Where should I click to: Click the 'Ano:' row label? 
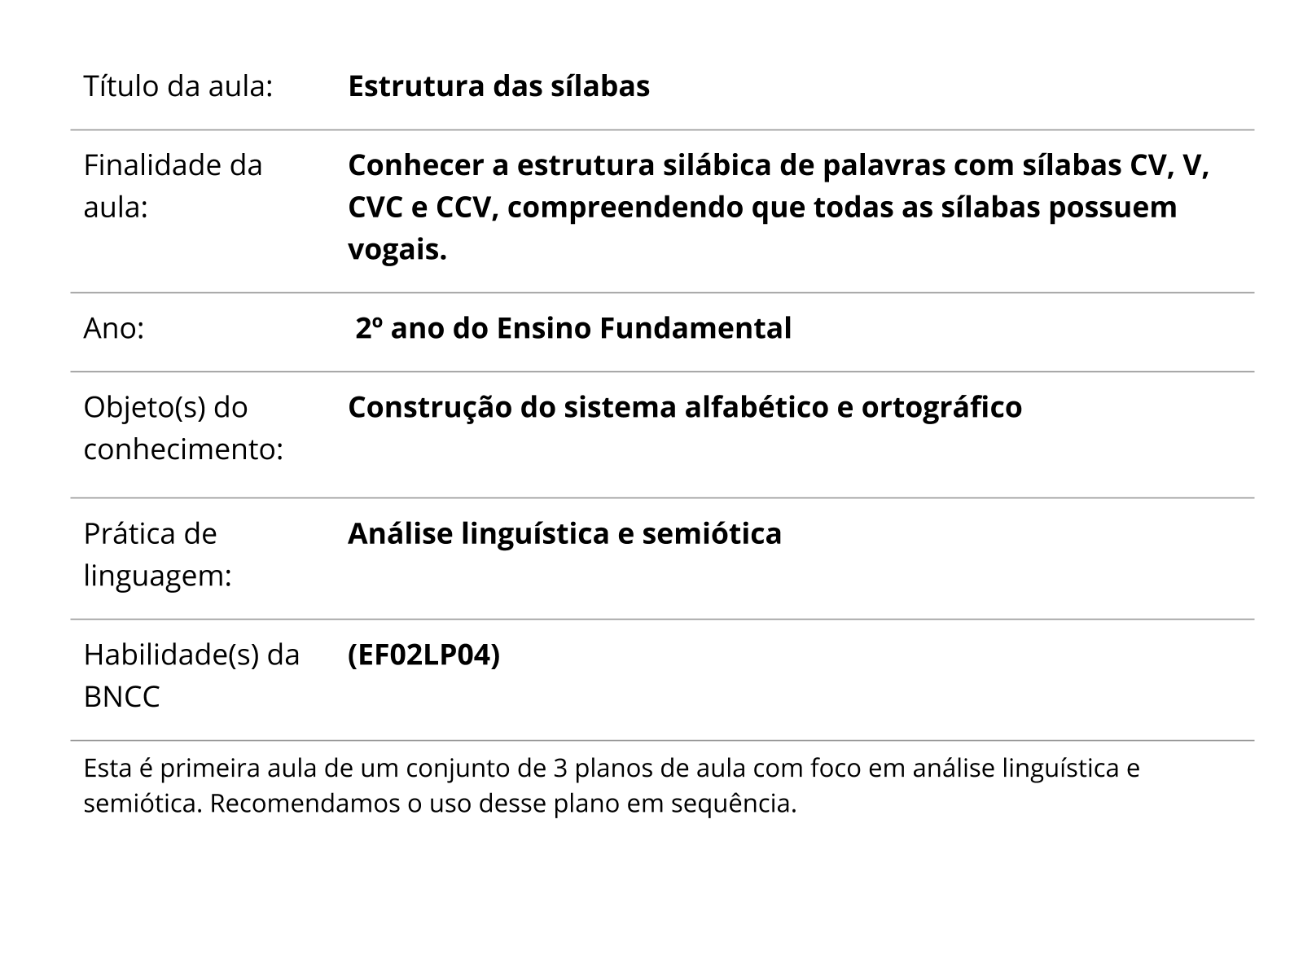click(x=114, y=328)
